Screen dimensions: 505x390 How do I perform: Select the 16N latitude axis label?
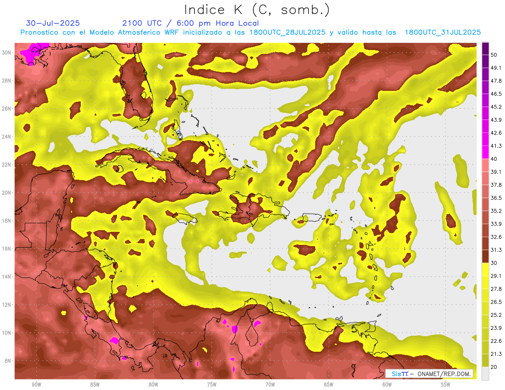(7, 249)
